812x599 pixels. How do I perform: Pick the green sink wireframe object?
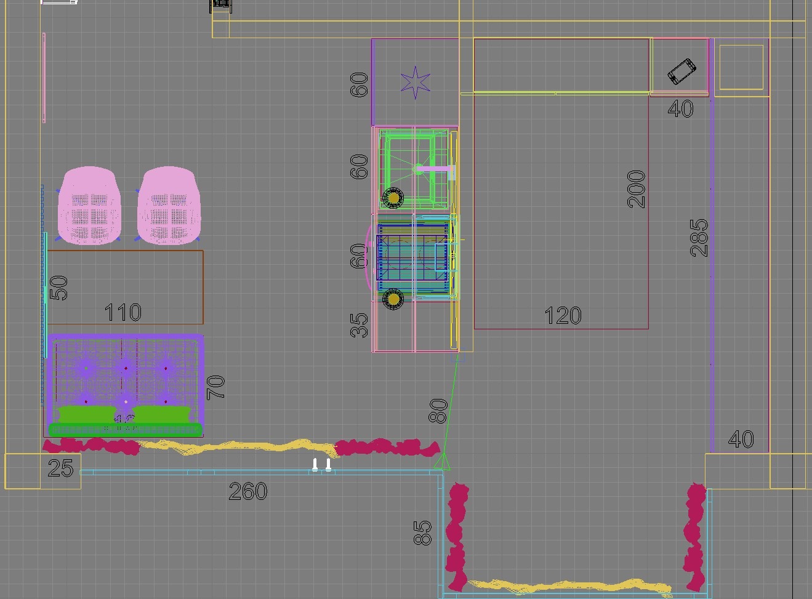pyautogui.click(x=410, y=167)
